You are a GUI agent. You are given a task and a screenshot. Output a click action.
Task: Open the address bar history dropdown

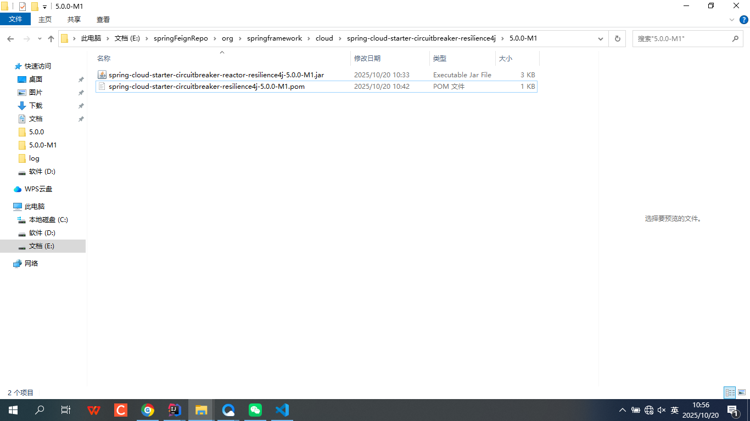point(601,39)
